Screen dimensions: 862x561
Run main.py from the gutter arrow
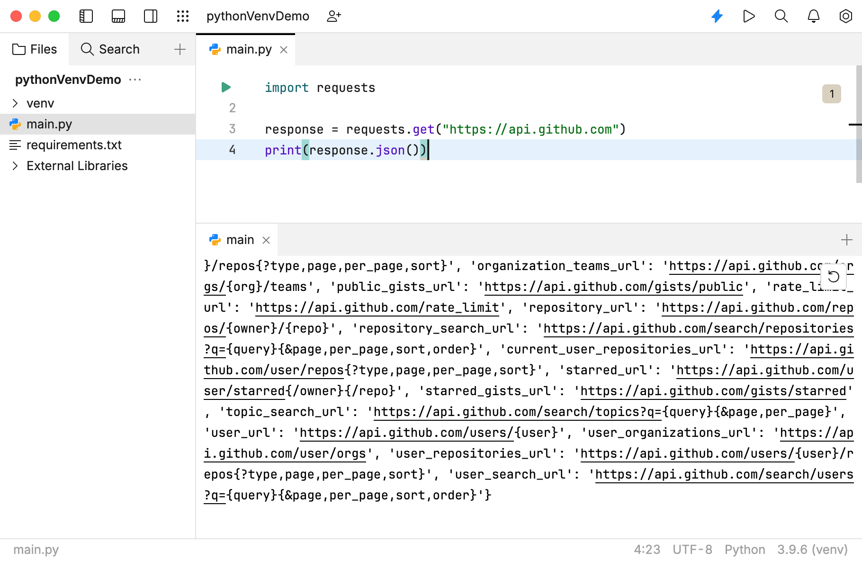225,87
